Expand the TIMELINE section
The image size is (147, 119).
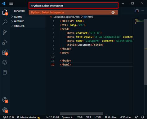point(19,26)
